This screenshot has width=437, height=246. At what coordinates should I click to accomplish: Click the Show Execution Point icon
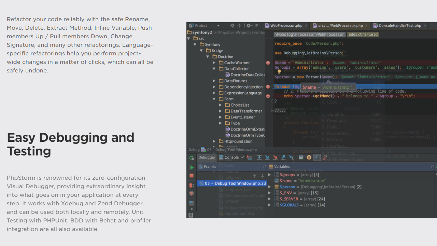point(250,158)
